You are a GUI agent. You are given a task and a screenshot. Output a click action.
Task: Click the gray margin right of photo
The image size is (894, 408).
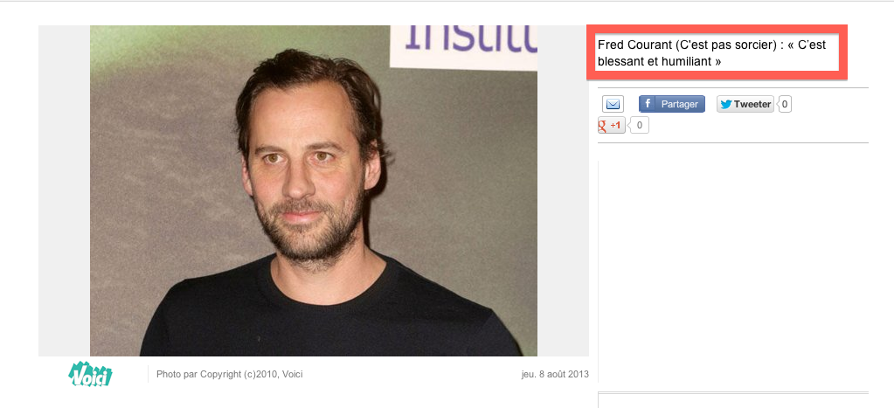click(x=564, y=190)
